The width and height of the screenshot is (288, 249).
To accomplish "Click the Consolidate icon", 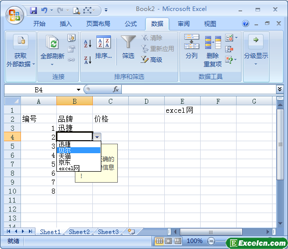I will tap(229, 49).
